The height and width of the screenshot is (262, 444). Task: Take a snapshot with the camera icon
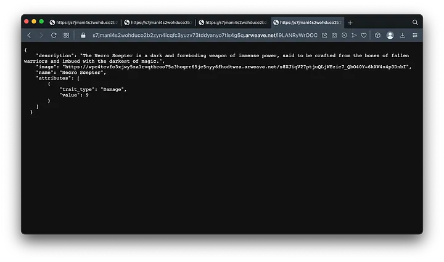pos(334,36)
